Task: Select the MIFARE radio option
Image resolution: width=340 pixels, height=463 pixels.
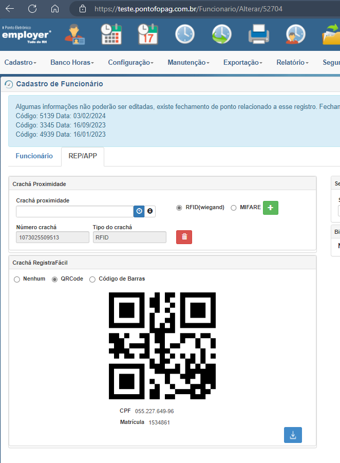Action: click(234, 208)
